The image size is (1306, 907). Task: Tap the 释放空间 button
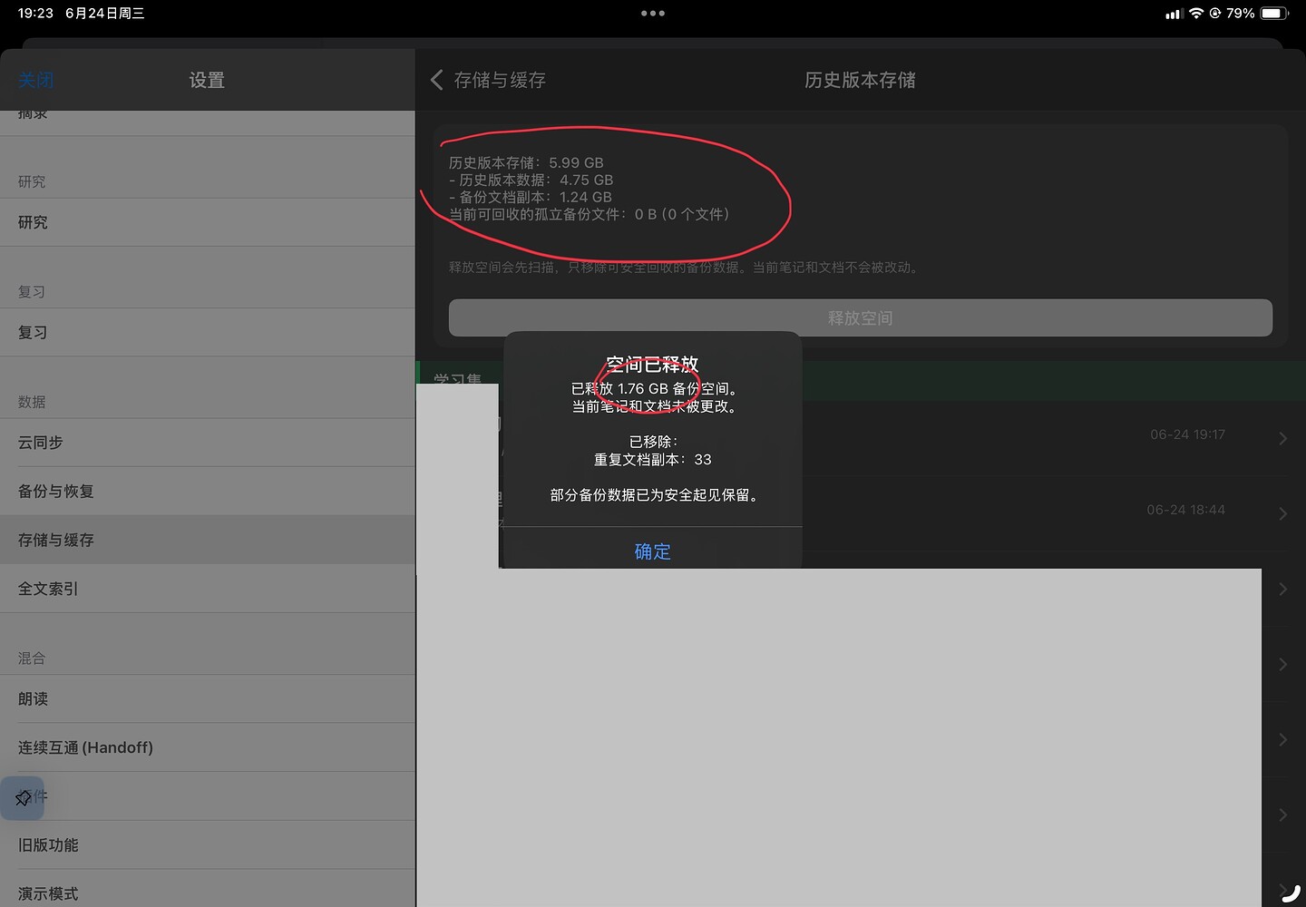[x=860, y=318]
